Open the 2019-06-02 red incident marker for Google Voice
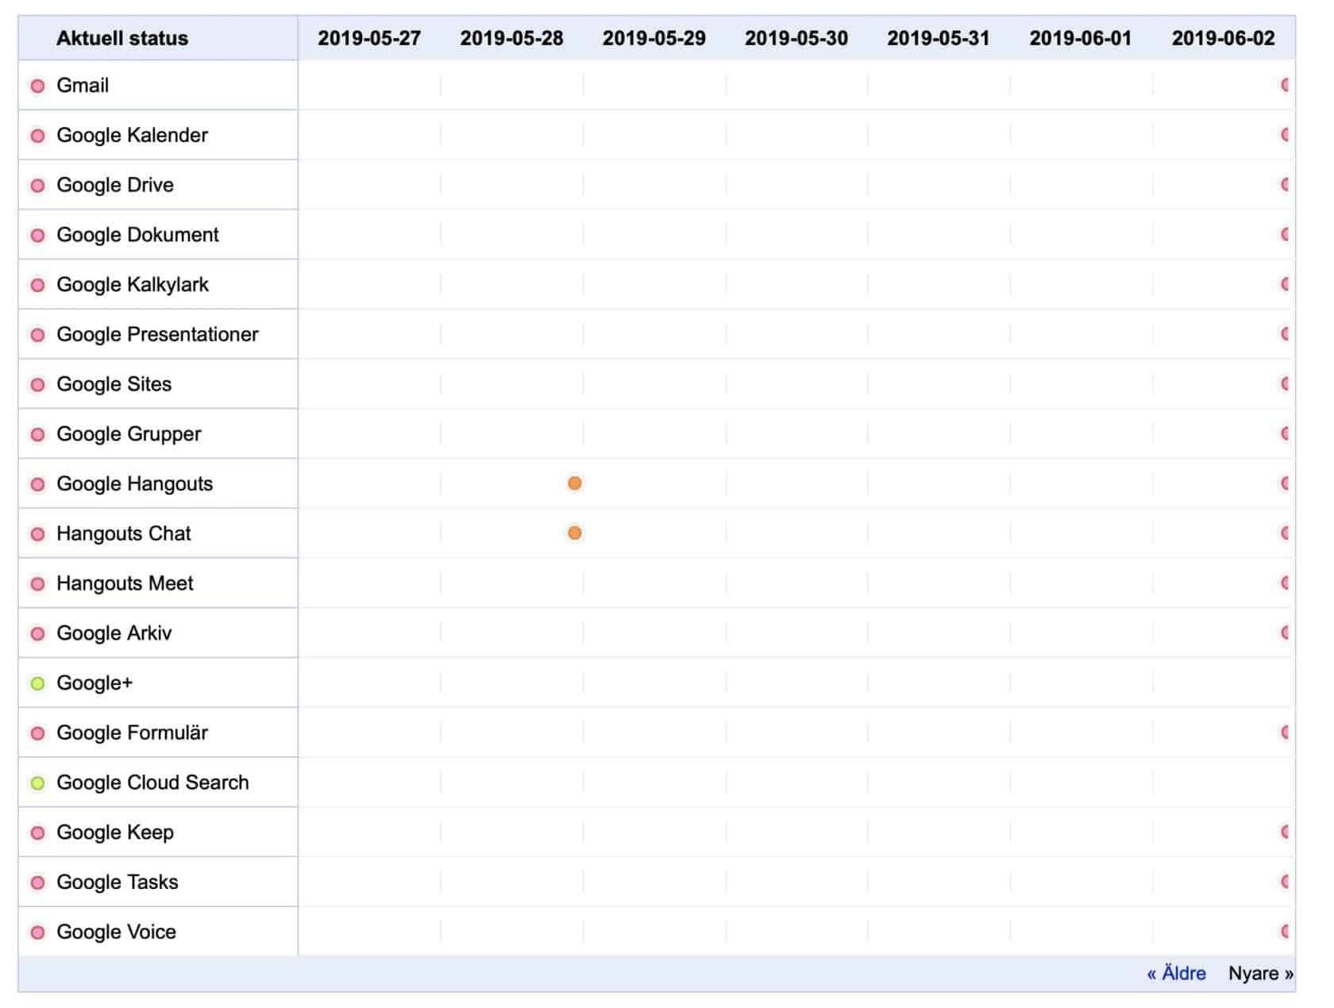 point(1285,932)
